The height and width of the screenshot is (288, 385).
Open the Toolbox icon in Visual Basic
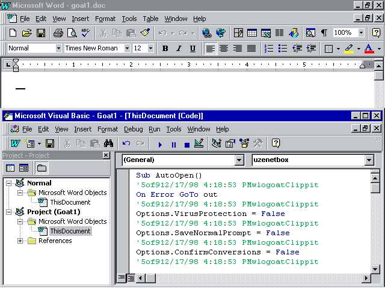click(x=258, y=143)
